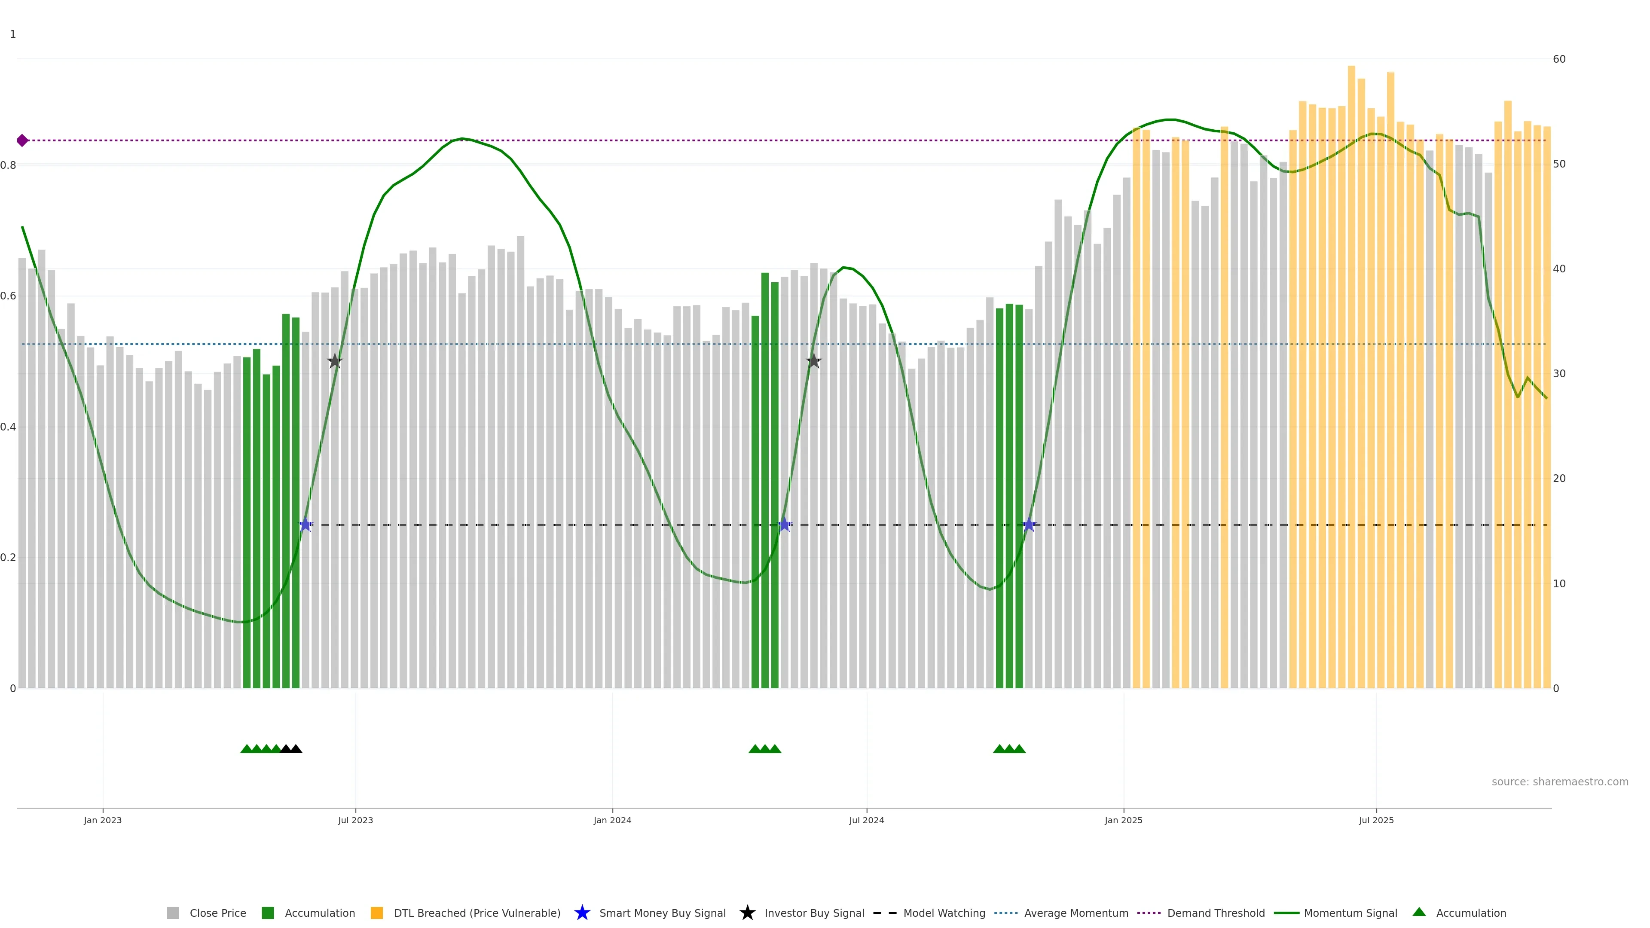Screen dimensions: 1650x928
Task: Click Momentum Signal legend label
Action: point(1350,913)
